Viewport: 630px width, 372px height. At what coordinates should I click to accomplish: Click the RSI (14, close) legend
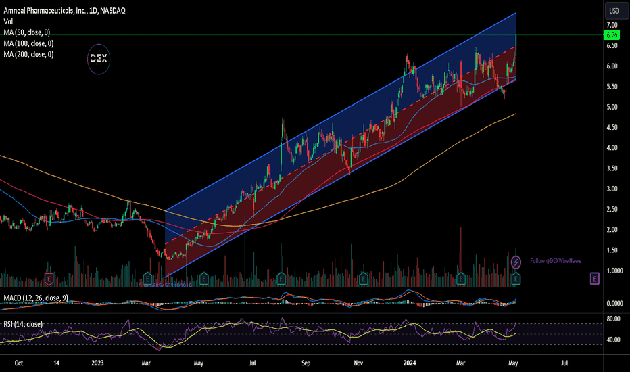point(23,324)
